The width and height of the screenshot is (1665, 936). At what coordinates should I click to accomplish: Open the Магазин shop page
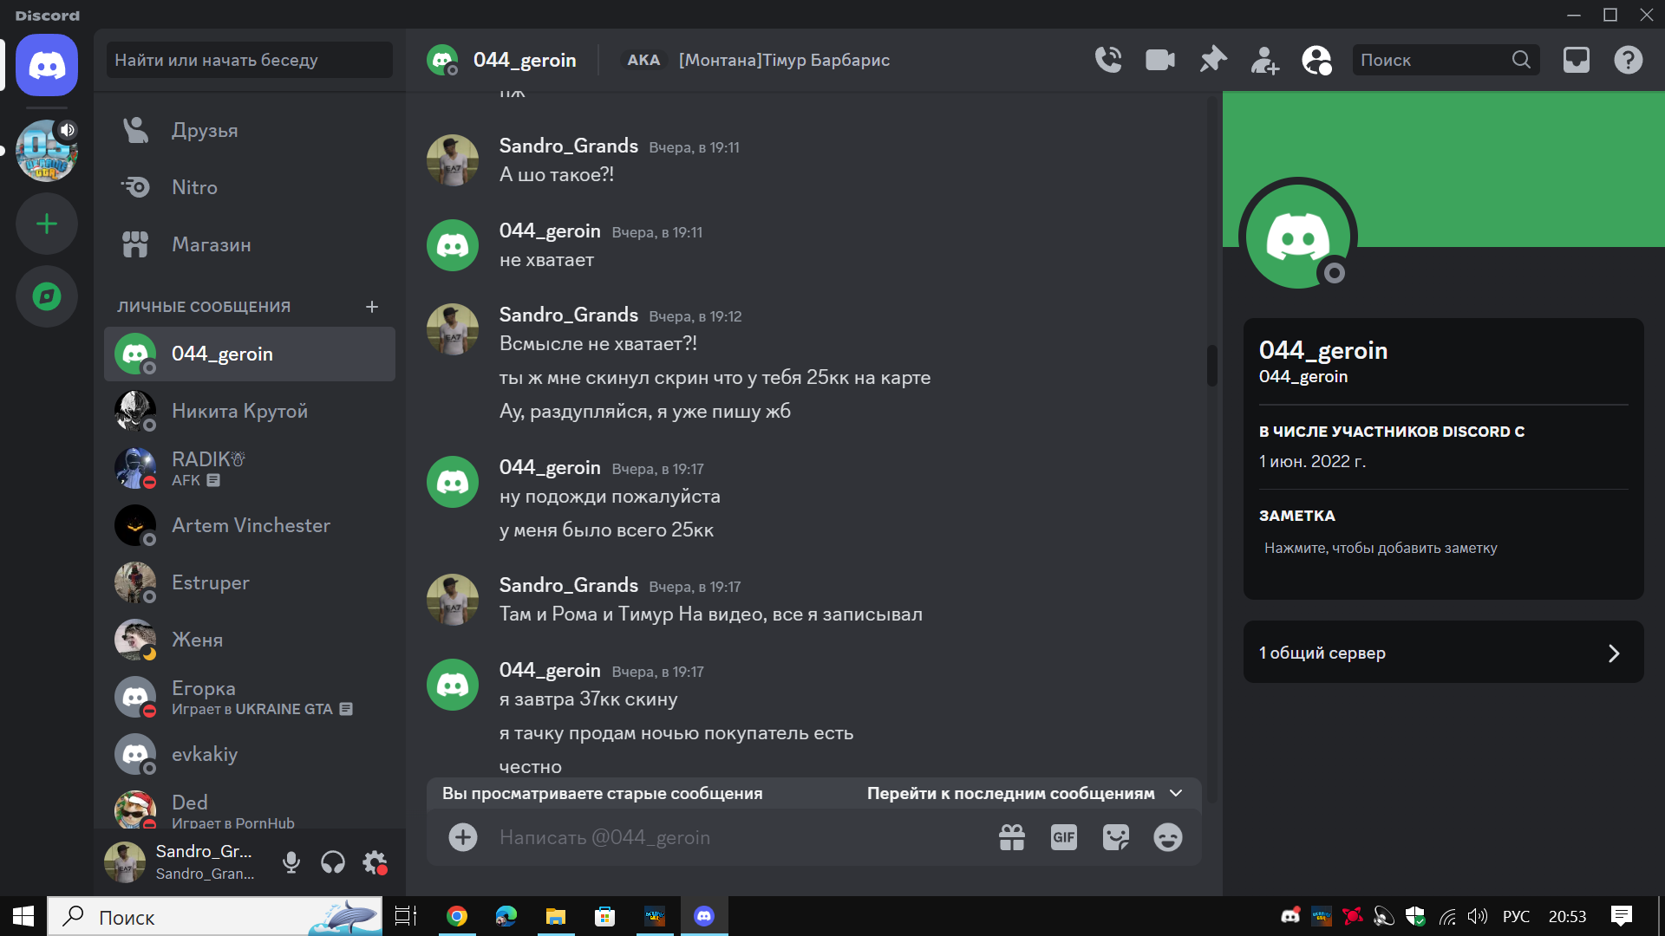click(250, 244)
